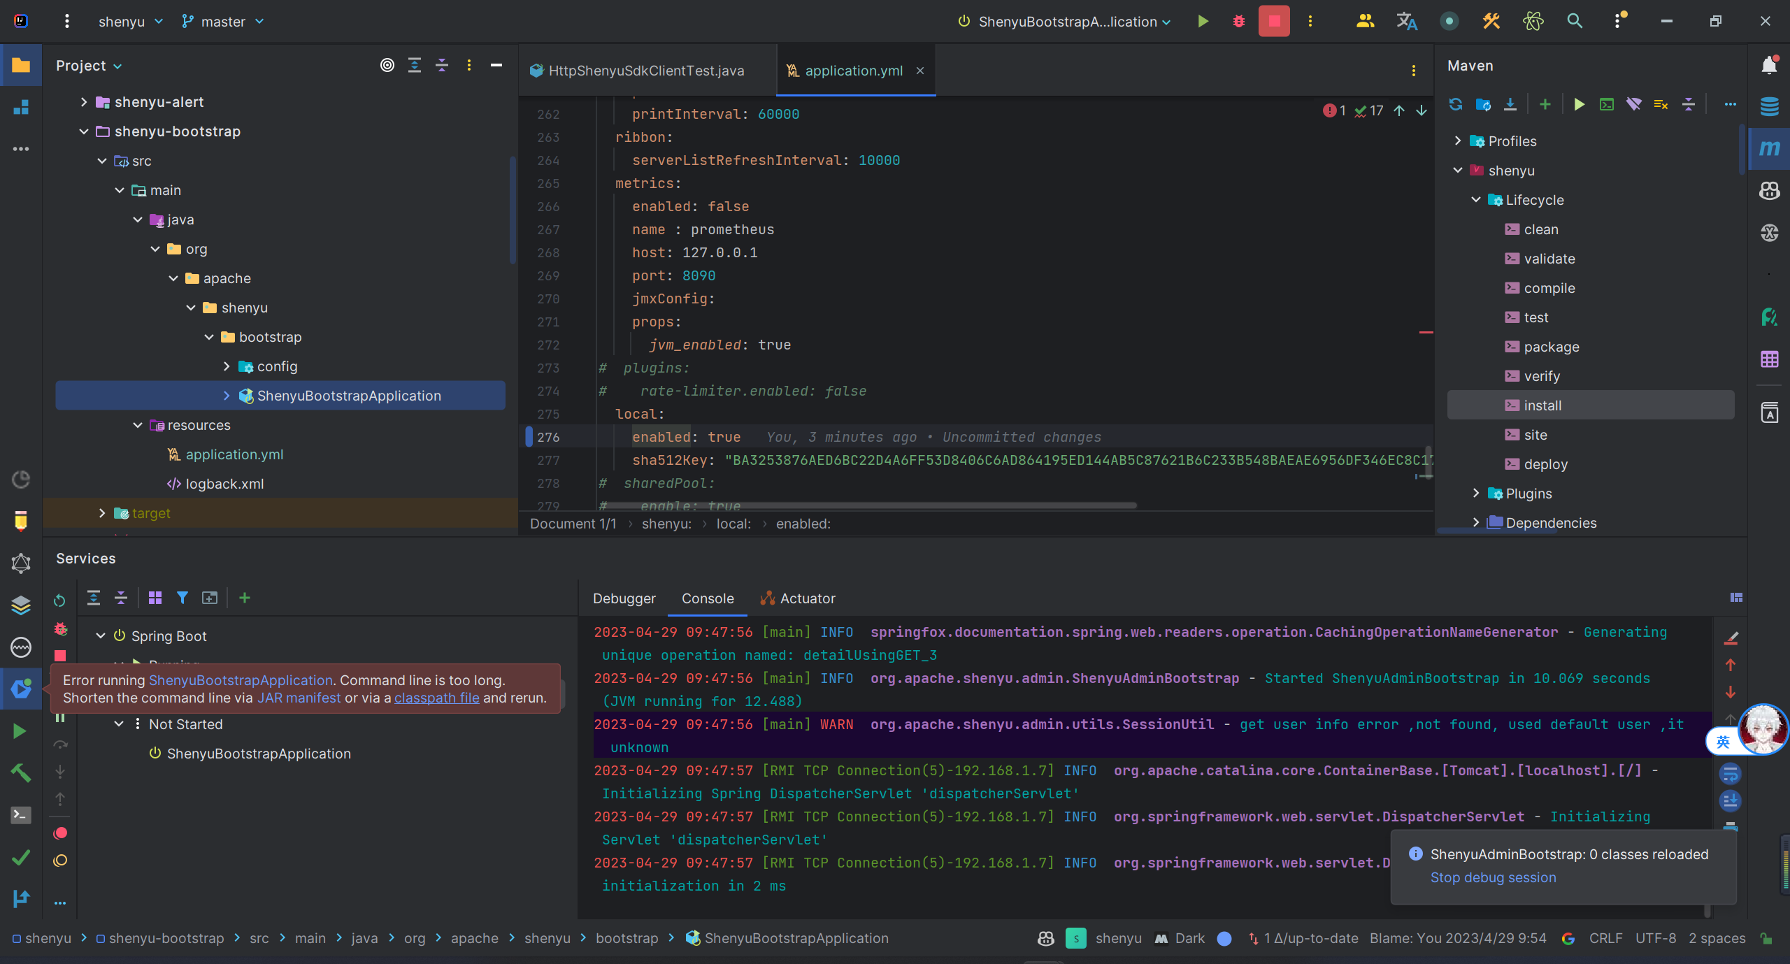Expand the shenyu-alert module folder
Screen dimensions: 1790x964
(x=84, y=102)
